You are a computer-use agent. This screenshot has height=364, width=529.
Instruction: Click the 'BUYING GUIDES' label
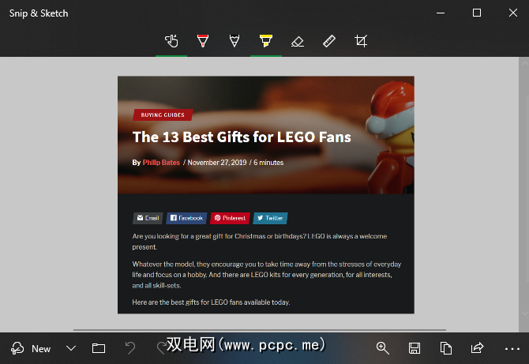163,114
